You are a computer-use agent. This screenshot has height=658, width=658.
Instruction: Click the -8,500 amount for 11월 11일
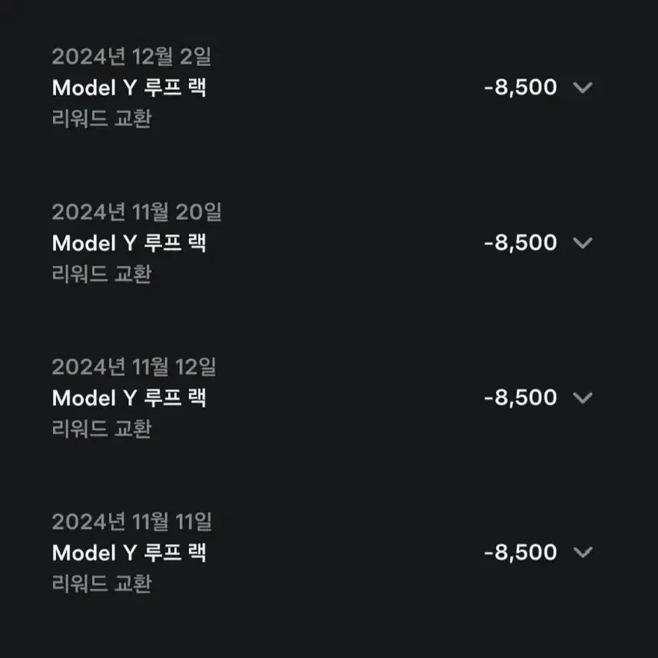tap(520, 553)
